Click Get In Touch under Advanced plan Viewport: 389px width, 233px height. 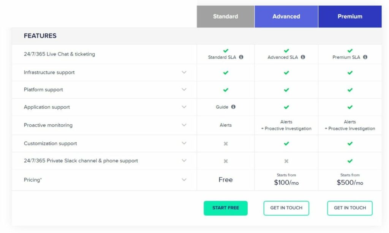(x=286, y=208)
